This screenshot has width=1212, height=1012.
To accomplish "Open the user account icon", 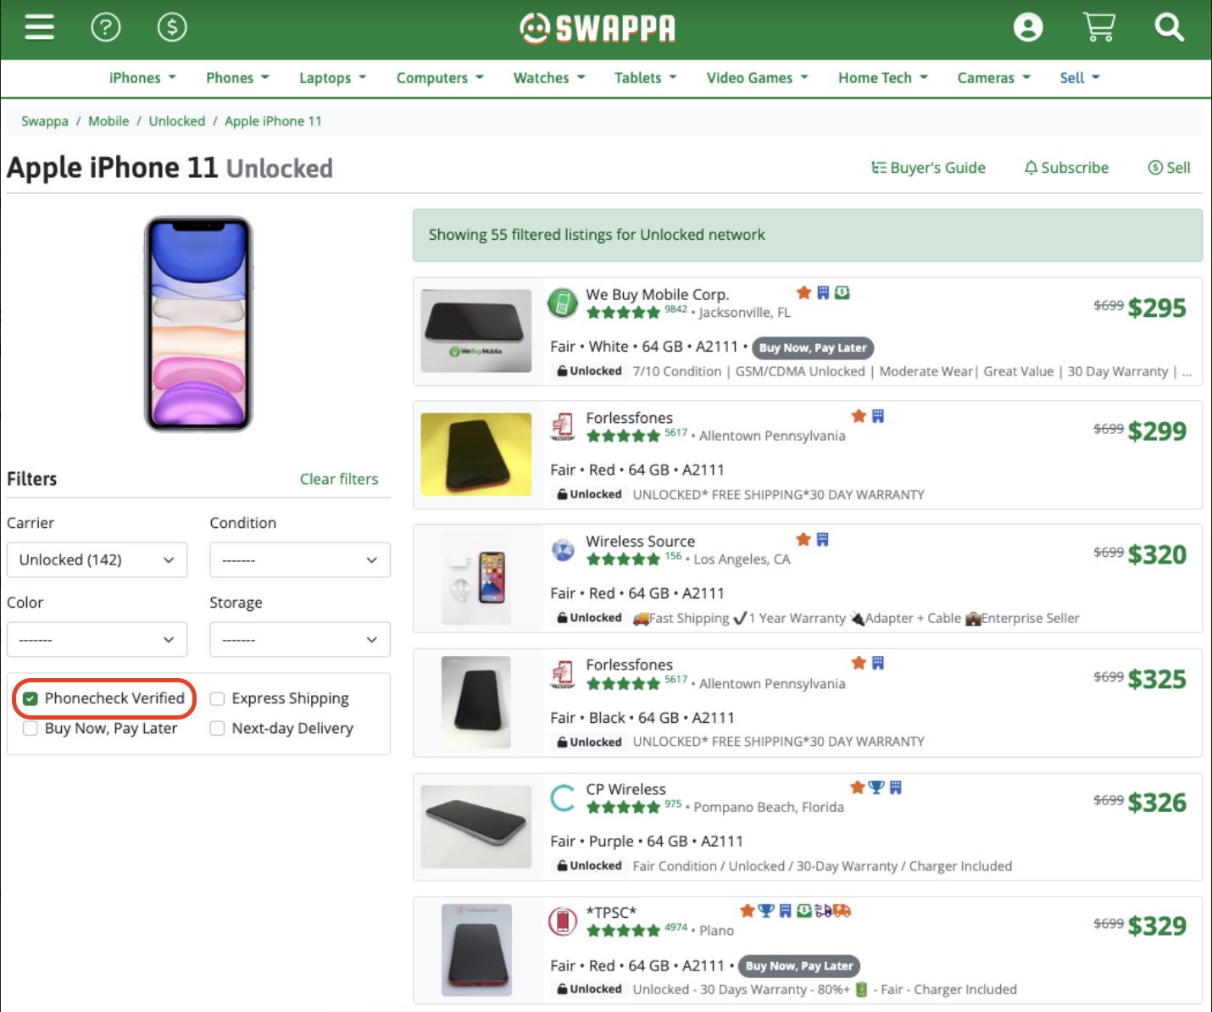I will [1028, 27].
